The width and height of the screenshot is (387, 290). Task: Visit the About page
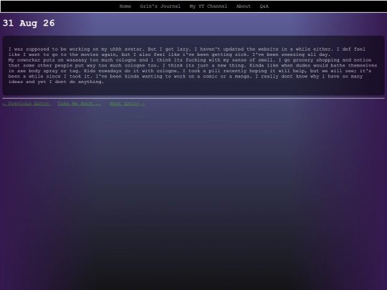point(244,6)
